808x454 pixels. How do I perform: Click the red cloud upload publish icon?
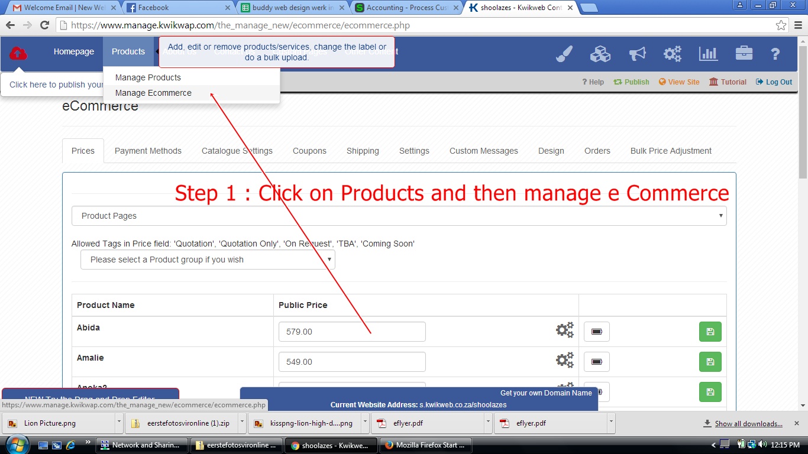click(x=18, y=53)
